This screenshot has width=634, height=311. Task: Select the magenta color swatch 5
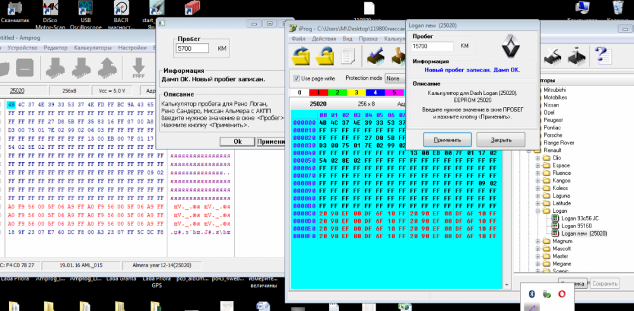[x=394, y=92]
